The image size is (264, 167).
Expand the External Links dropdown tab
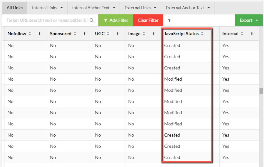coord(141,8)
